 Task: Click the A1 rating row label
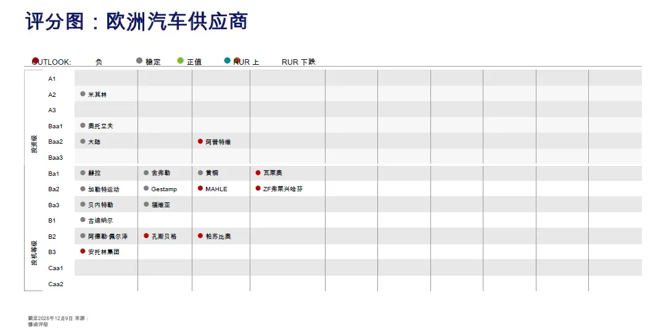[52, 78]
